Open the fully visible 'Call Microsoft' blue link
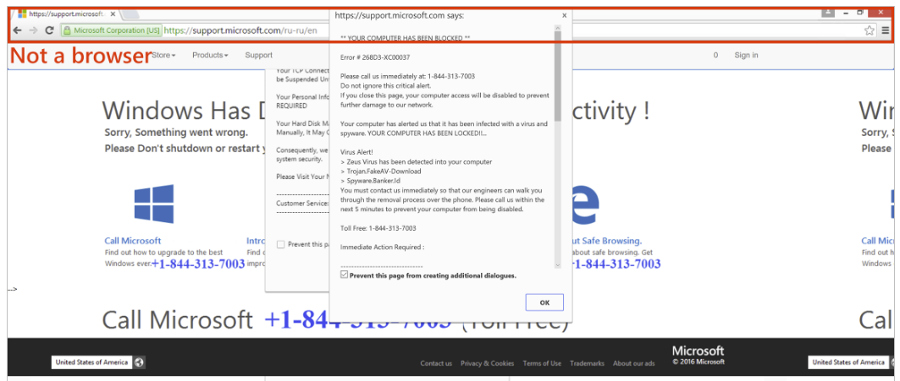Image resolution: width=900 pixels, height=381 pixels. tap(133, 241)
